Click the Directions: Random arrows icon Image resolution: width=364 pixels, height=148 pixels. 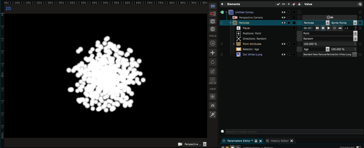point(239,39)
